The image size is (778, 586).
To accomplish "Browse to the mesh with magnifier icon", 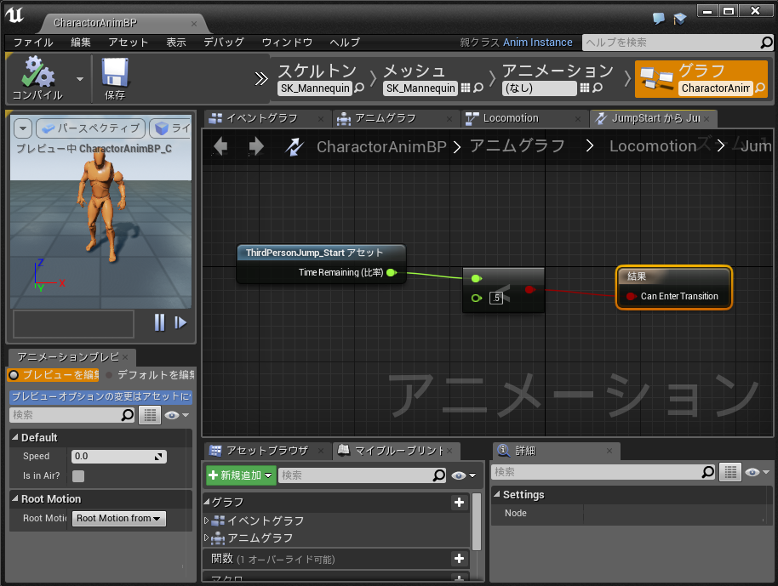I will (478, 88).
